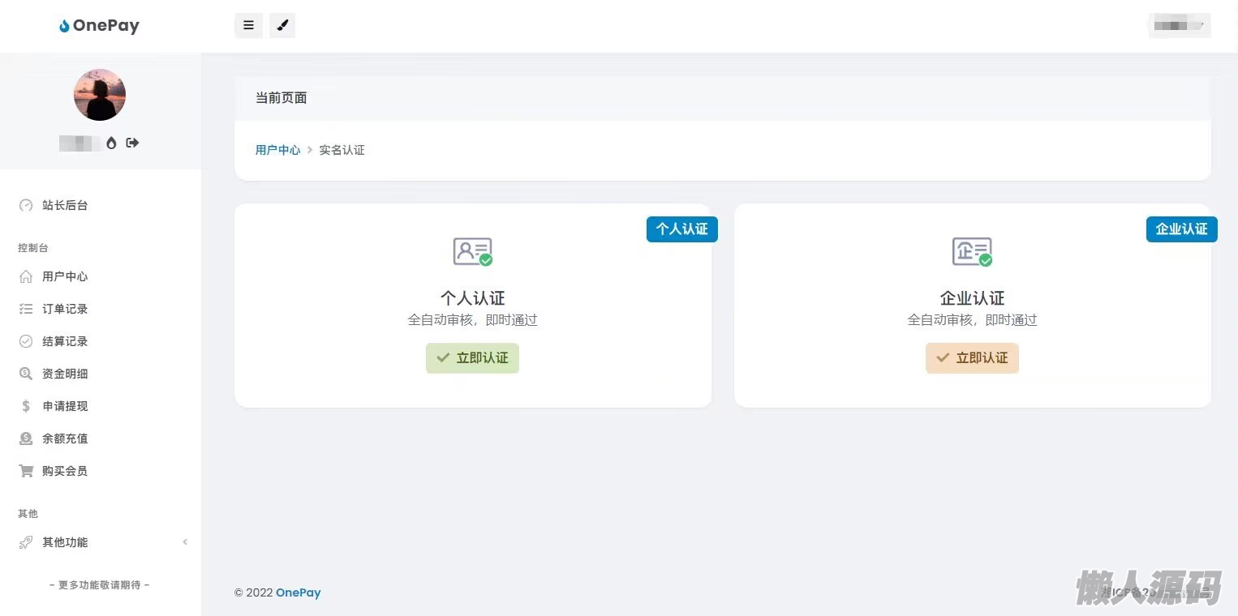Click the shopping cart icon for 购买会员
The image size is (1238, 616).
click(26, 471)
